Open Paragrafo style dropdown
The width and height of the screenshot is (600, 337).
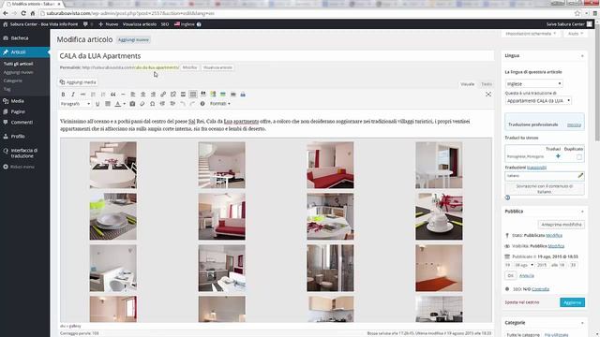(75, 104)
